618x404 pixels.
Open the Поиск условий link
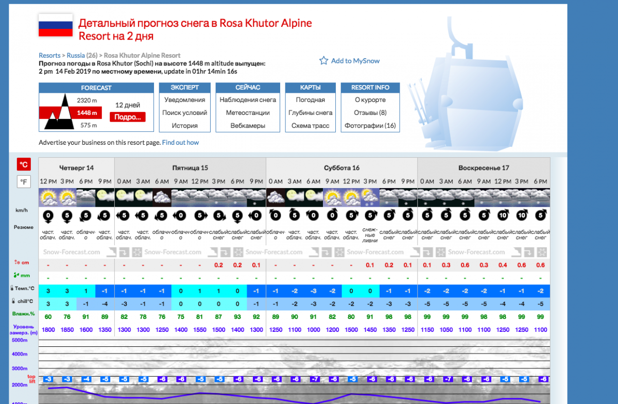pyautogui.click(x=185, y=113)
